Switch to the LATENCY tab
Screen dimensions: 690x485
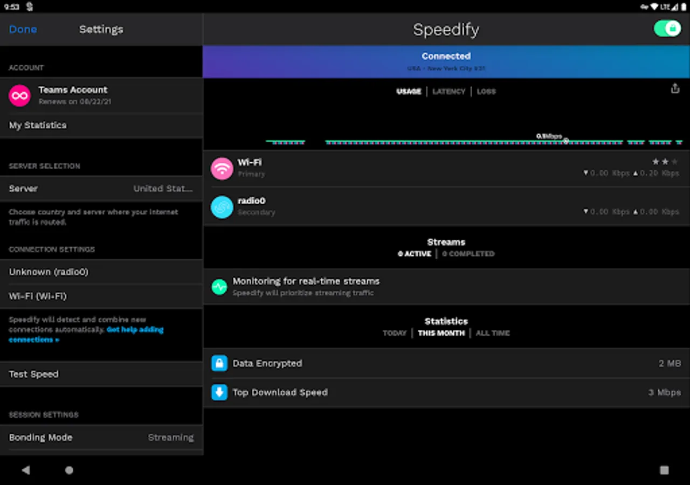pos(448,91)
